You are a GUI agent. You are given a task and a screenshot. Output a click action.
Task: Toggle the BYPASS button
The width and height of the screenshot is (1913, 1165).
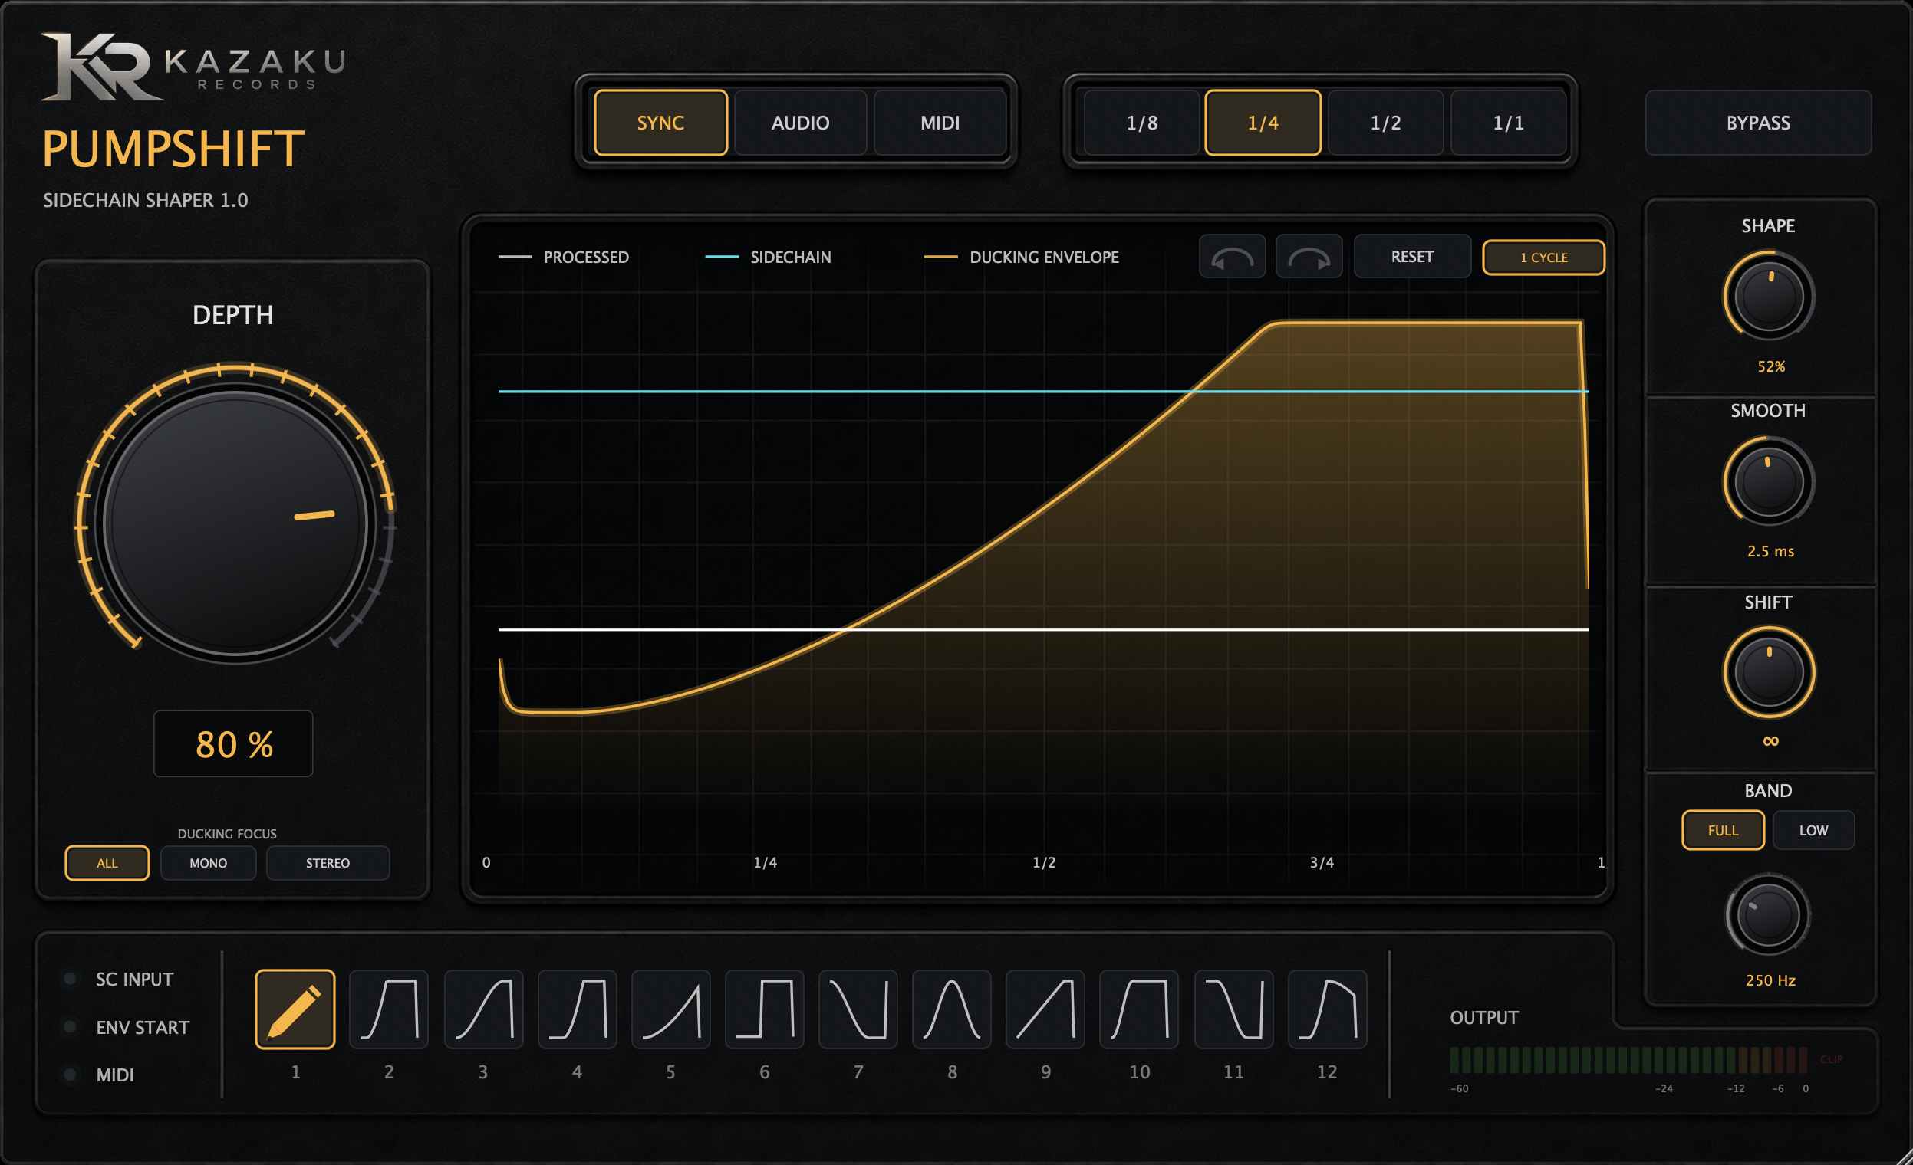(x=1759, y=123)
